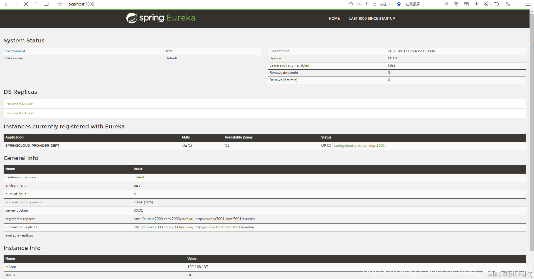This screenshot has width=534, height=279.
Task: Open the eureka7001.com replica link
Action: [x=21, y=113]
